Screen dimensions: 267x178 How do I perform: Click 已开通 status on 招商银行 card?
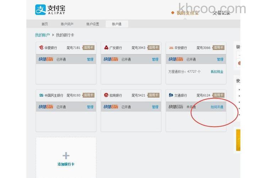126,107
